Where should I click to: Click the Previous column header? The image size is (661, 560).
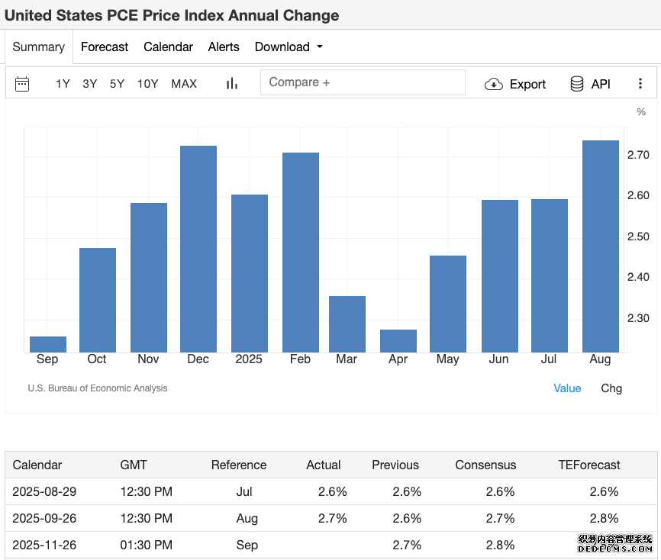tap(395, 465)
